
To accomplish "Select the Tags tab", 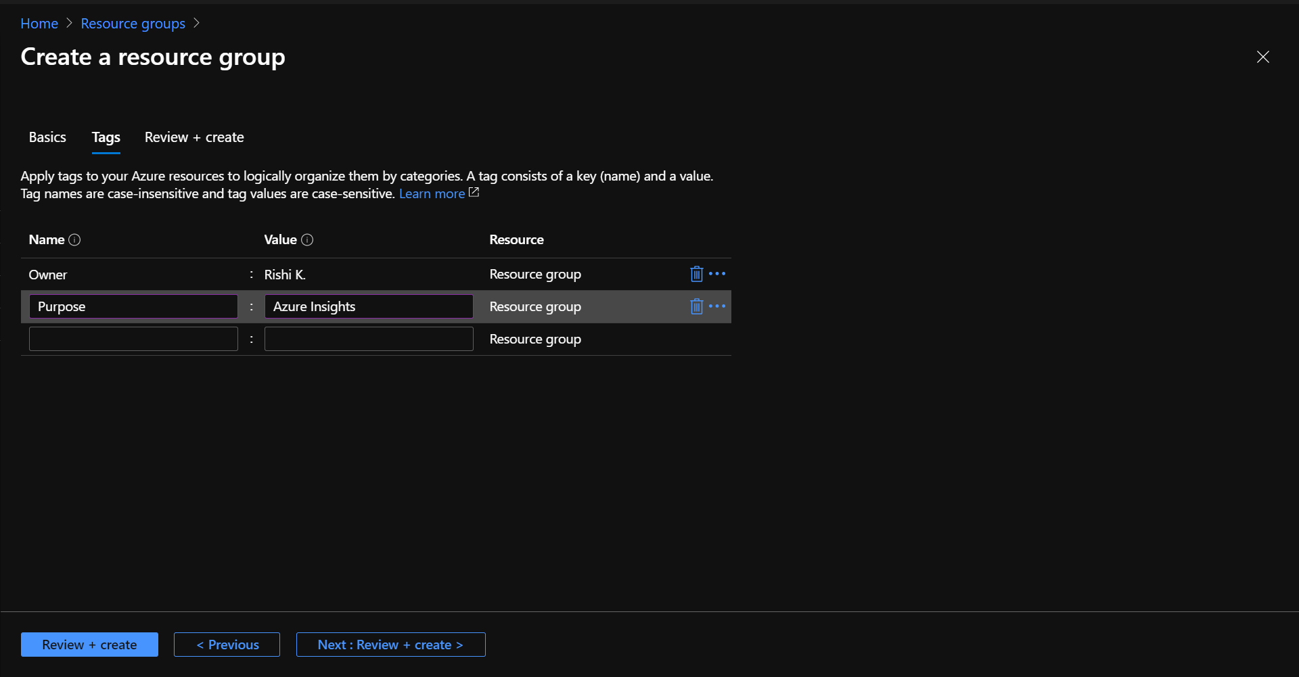I will coord(106,137).
